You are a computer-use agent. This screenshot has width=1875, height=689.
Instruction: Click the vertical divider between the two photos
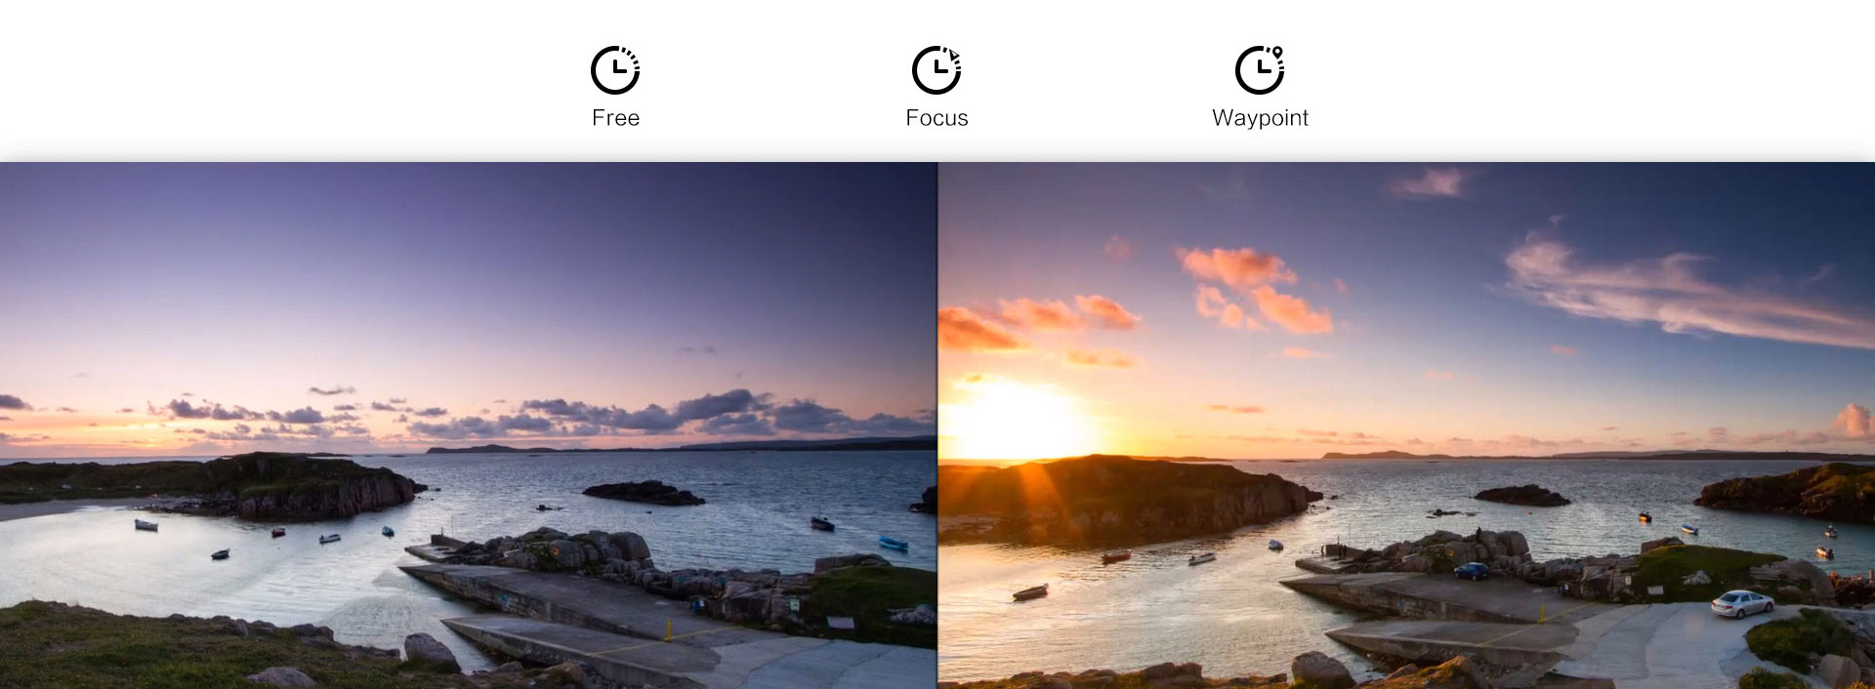point(937,426)
